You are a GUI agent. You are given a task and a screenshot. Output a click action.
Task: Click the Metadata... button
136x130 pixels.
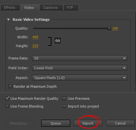pos(19,123)
